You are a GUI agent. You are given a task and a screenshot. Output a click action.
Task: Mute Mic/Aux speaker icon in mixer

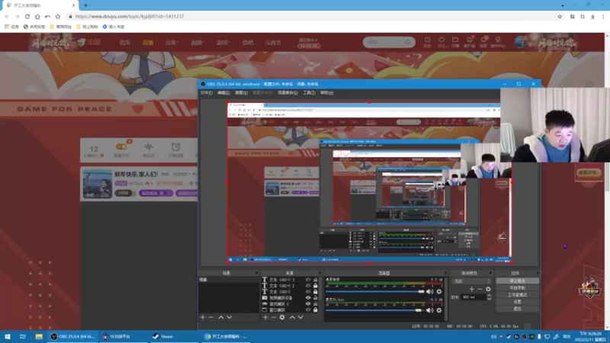429,310
